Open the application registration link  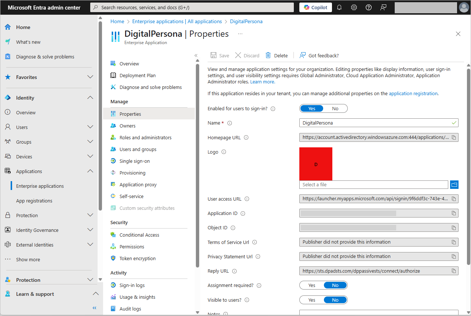(413, 93)
